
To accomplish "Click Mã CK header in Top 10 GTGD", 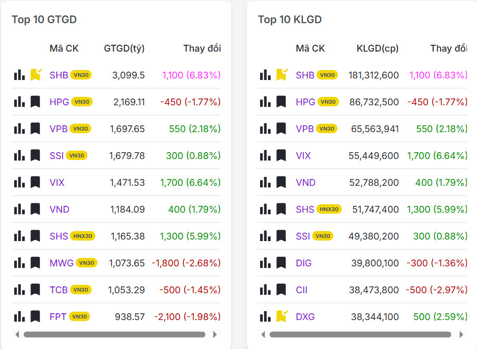I will 64,48.
